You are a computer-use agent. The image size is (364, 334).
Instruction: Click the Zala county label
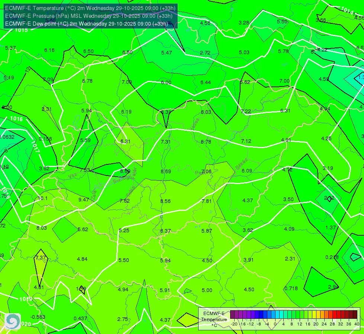(94, 196)
